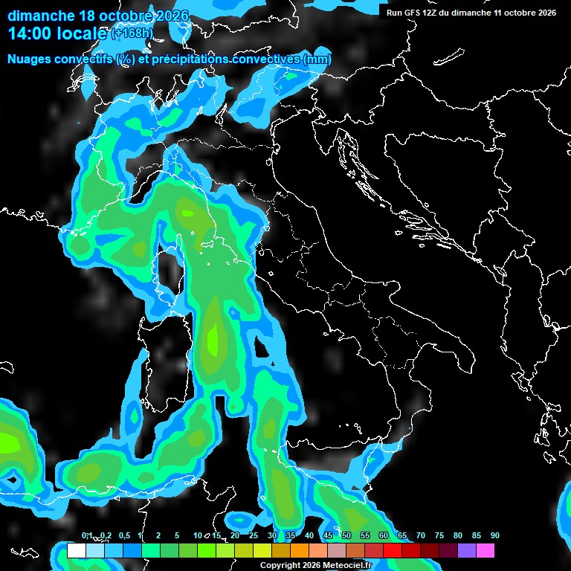
Task: Select the pale blue 0.1–0.2 legend swatch
Action: pyautogui.click(x=95, y=550)
